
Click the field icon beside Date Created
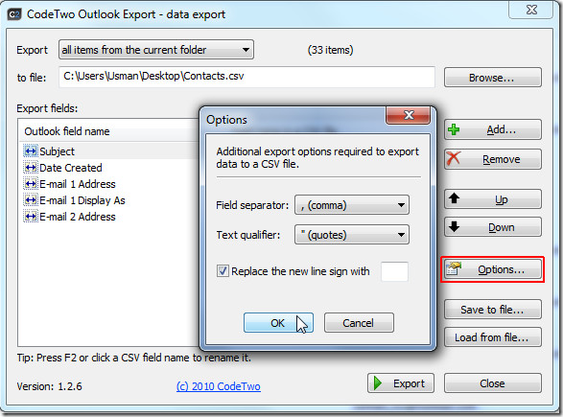(x=31, y=168)
